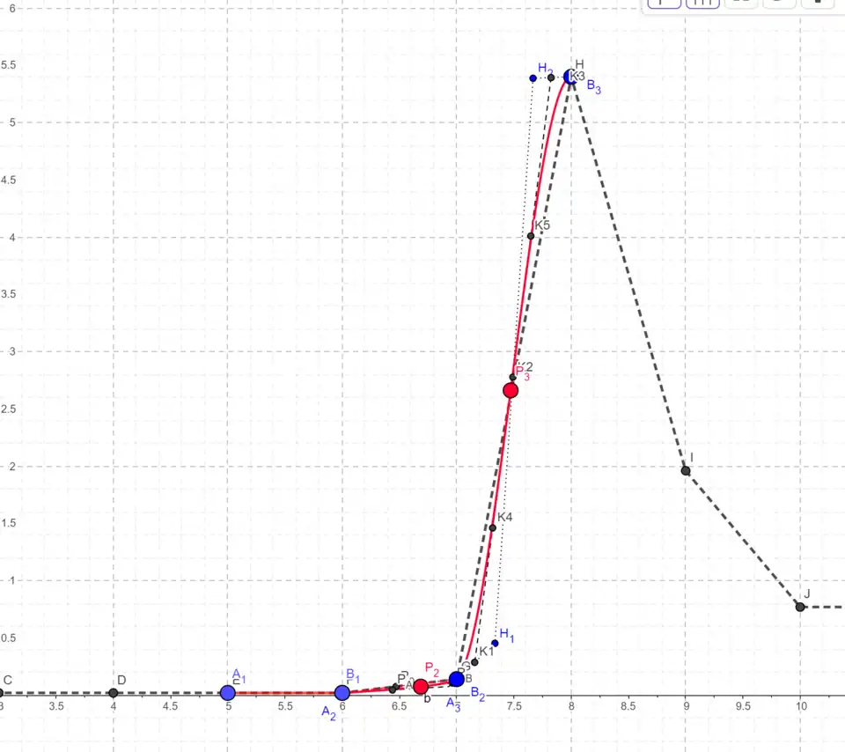Select the large blue point B3 at peak
Screen dimensions: 845x752
pyautogui.click(x=570, y=77)
